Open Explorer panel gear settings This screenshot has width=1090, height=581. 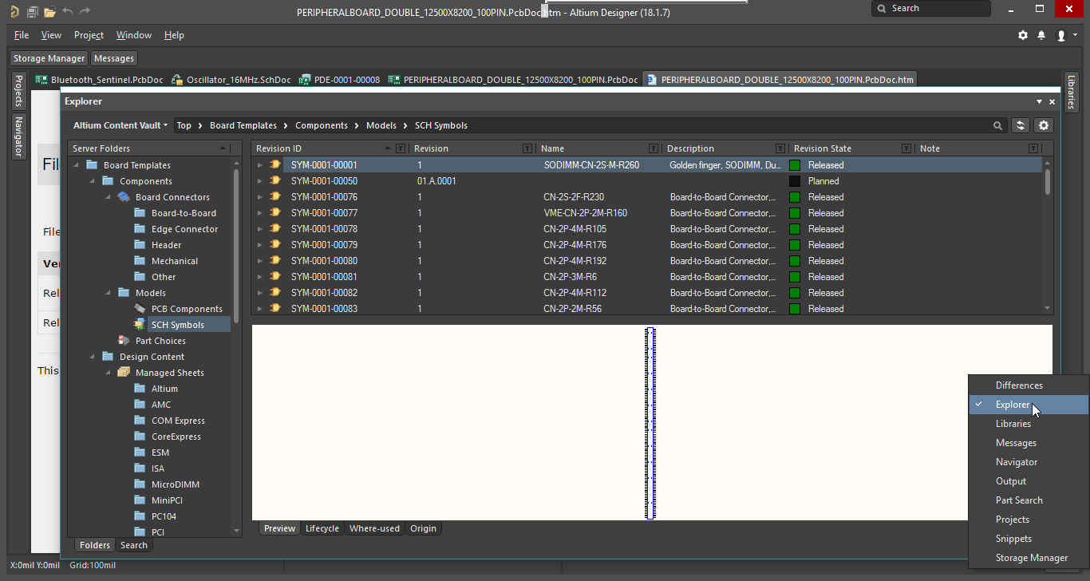click(x=1044, y=125)
